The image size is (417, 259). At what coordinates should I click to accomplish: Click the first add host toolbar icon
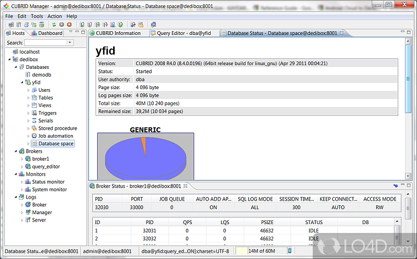tap(11, 24)
